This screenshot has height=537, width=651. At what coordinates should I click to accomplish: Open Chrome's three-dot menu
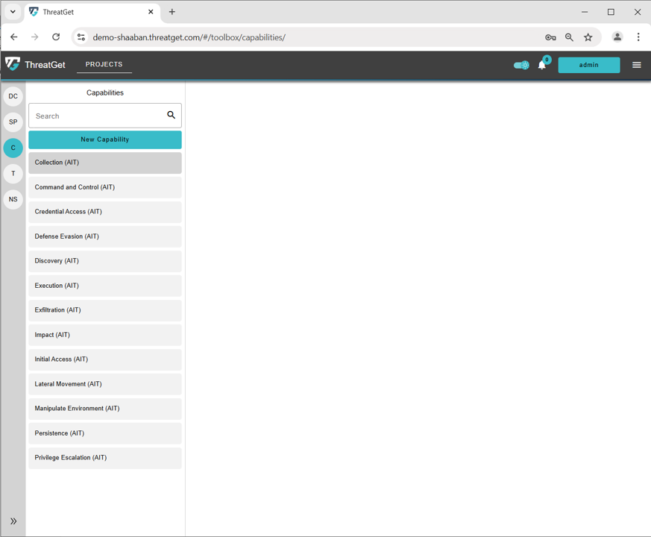point(638,37)
